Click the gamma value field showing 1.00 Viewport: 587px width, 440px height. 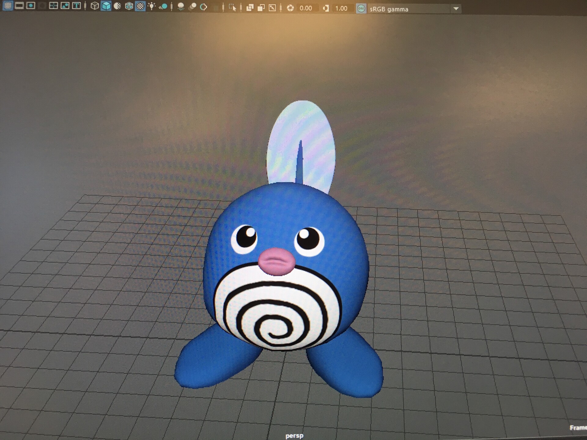click(341, 9)
